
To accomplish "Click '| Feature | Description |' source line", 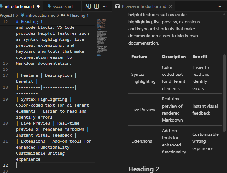I will (46, 75).
